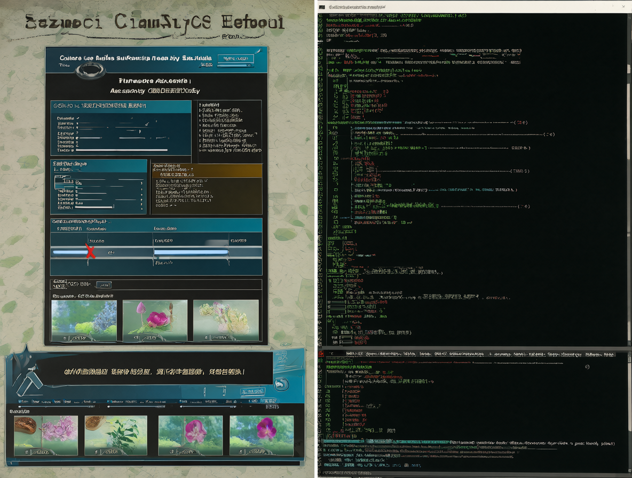This screenshot has height=478, width=632.
Task: Open the pink lotus flower thumbnail
Action: point(155,321)
